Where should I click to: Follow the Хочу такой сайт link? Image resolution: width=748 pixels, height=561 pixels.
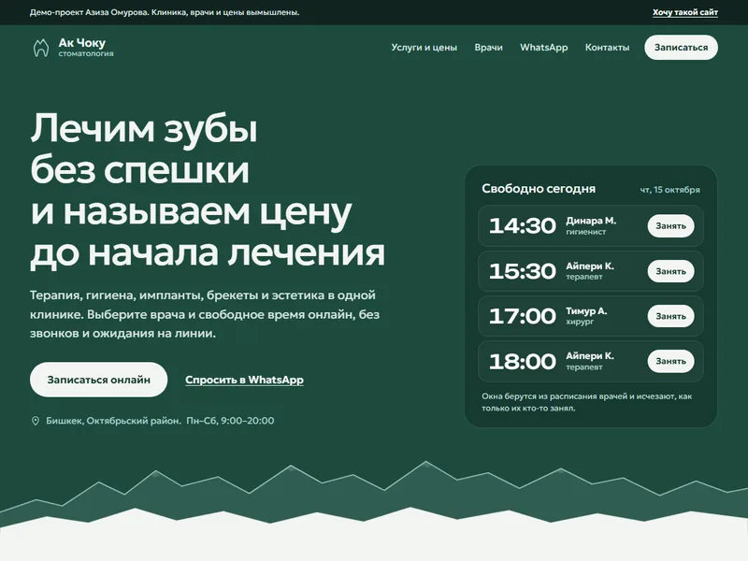685,12
